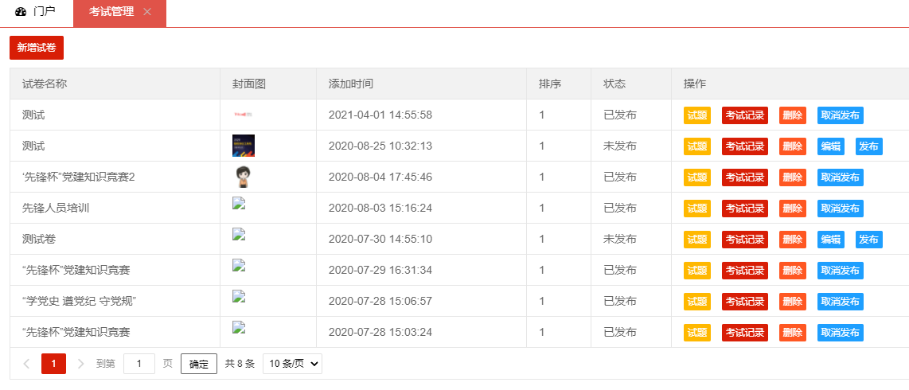Click the broken cover image for 先锋人员培训
Image resolution: width=909 pixels, height=390 pixels.
[x=238, y=203]
